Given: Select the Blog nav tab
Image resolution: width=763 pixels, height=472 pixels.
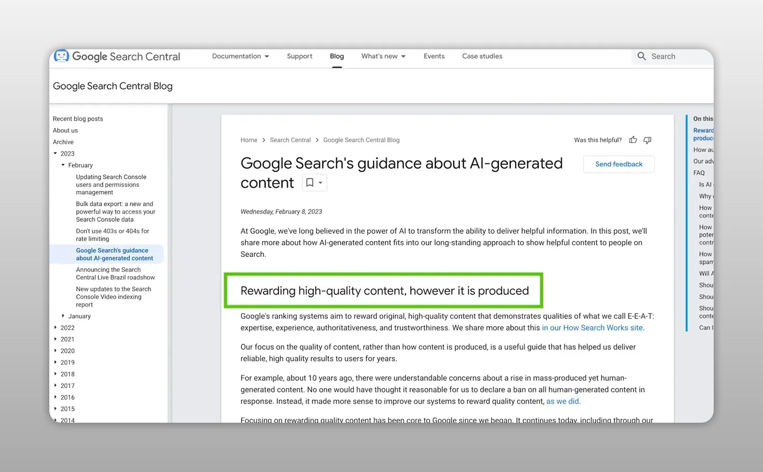Looking at the screenshot, I should point(337,56).
